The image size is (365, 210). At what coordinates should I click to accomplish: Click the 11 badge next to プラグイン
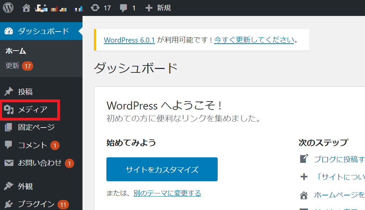63,205
